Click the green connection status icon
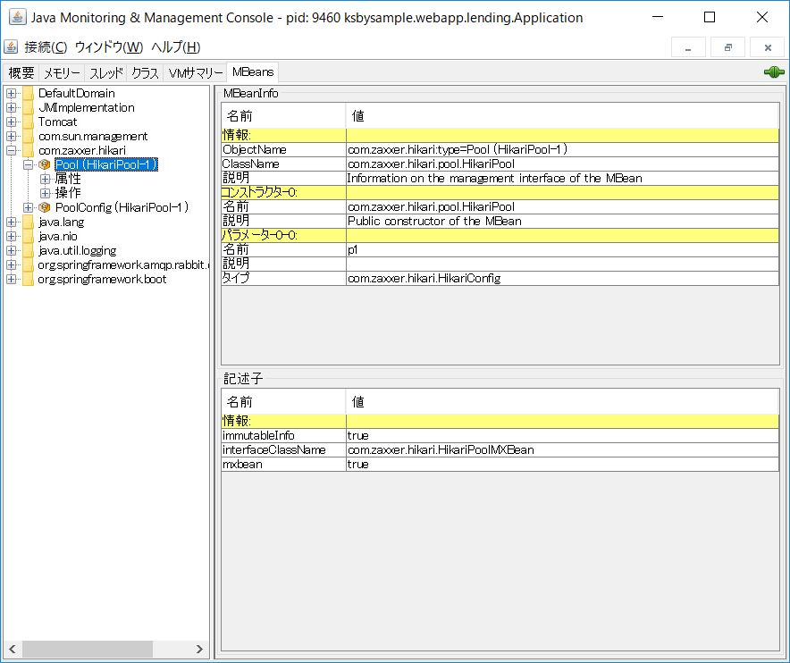Viewport: 790px width, 663px height. (772, 72)
